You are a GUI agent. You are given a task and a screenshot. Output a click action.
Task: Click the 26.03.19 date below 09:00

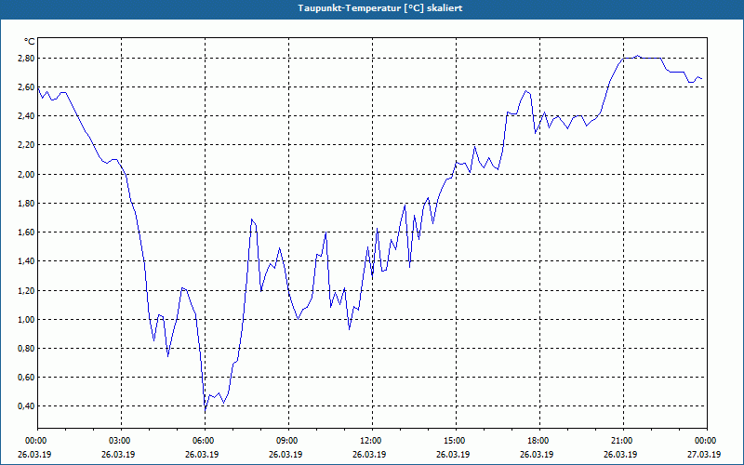click(286, 454)
